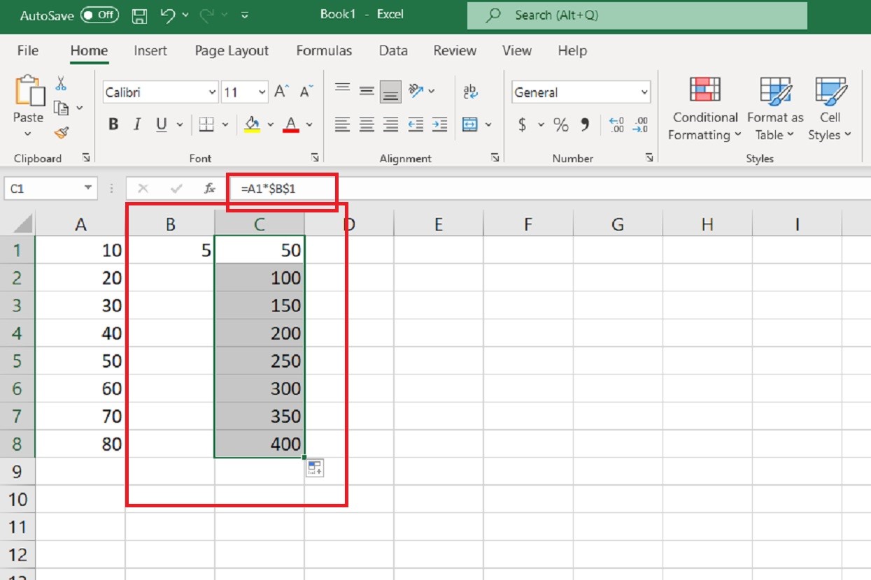Click the Auto Fill Options icon
The image size is (871, 580).
(314, 469)
